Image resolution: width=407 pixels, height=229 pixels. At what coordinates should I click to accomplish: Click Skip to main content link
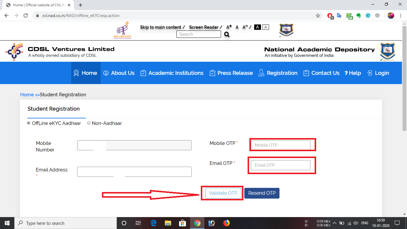click(x=161, y=27)
